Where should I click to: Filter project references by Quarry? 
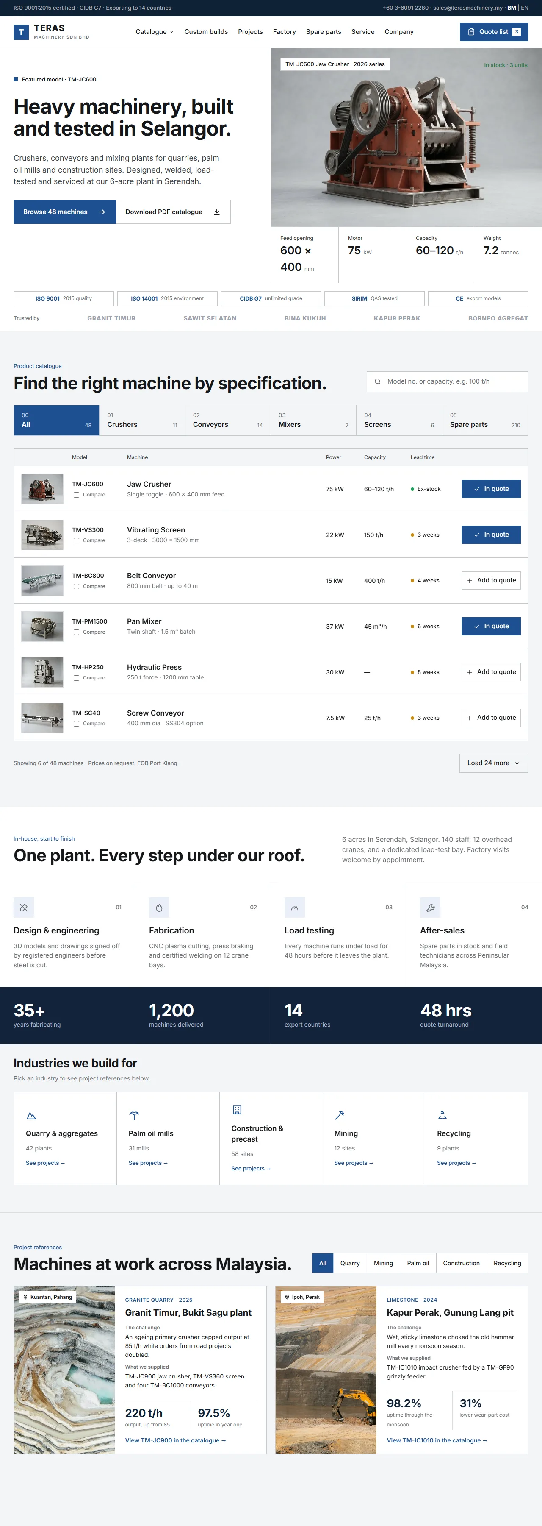click(x=350, y=1263)
